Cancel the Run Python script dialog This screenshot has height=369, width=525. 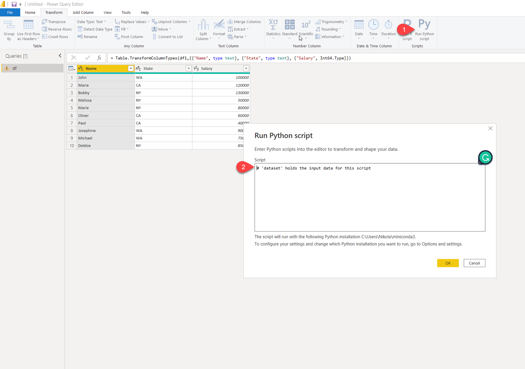[474, 263]
